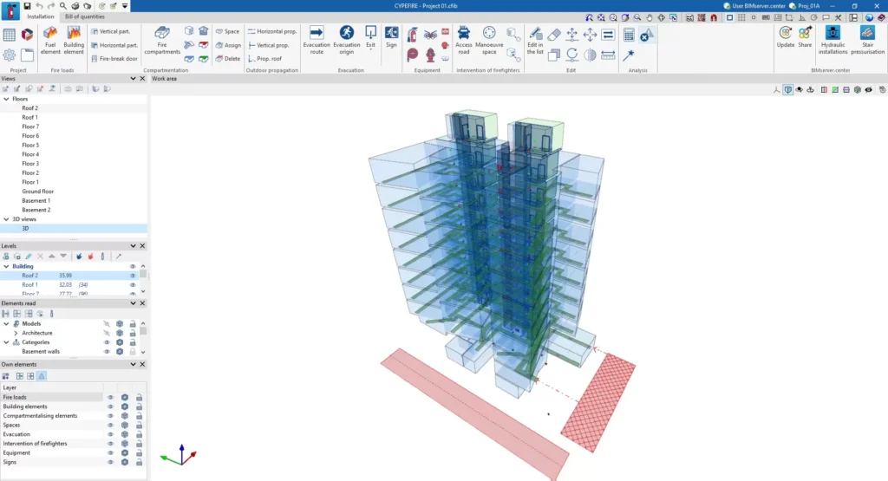
Task: Click the Manoeuvre space tool
Action: point(489,38)
